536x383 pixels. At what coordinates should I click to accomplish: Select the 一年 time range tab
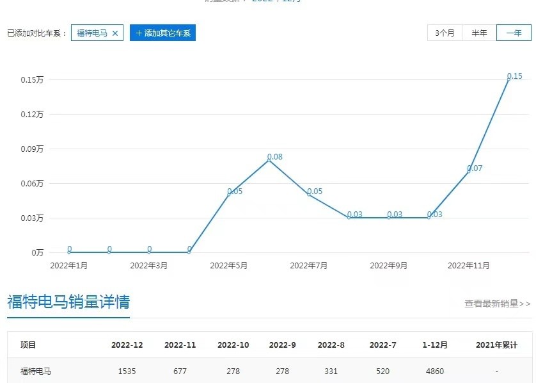click(514, 33)
